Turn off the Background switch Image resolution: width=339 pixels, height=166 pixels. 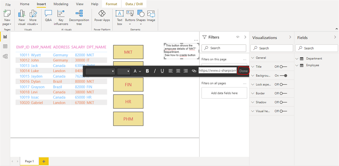pyautogui.click(x=283, y=76)
